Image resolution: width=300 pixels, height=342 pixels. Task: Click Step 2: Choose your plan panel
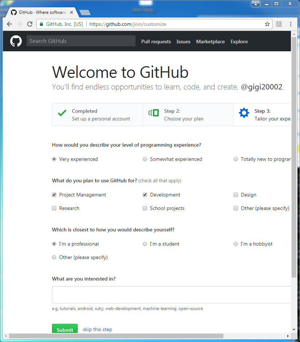click(188, 115)
